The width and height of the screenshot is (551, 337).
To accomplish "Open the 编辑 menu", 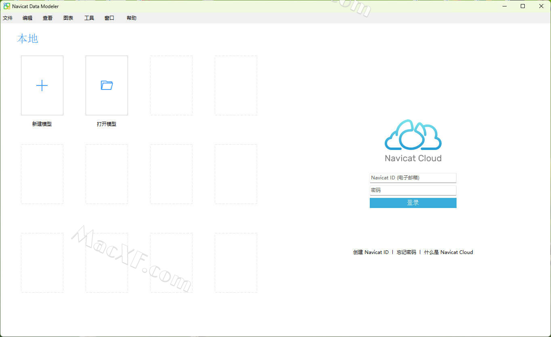I will coord(27,18).
